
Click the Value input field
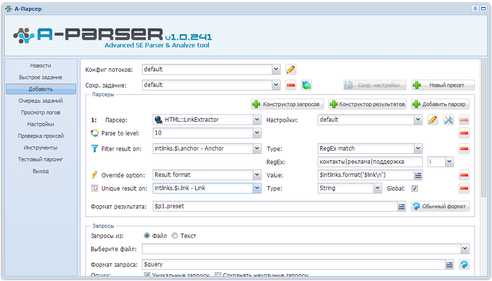[366, 175]
